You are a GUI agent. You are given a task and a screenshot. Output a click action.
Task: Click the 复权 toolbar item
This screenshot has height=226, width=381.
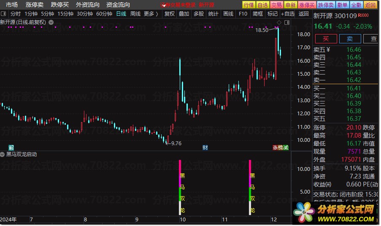[x=169, y=14]
